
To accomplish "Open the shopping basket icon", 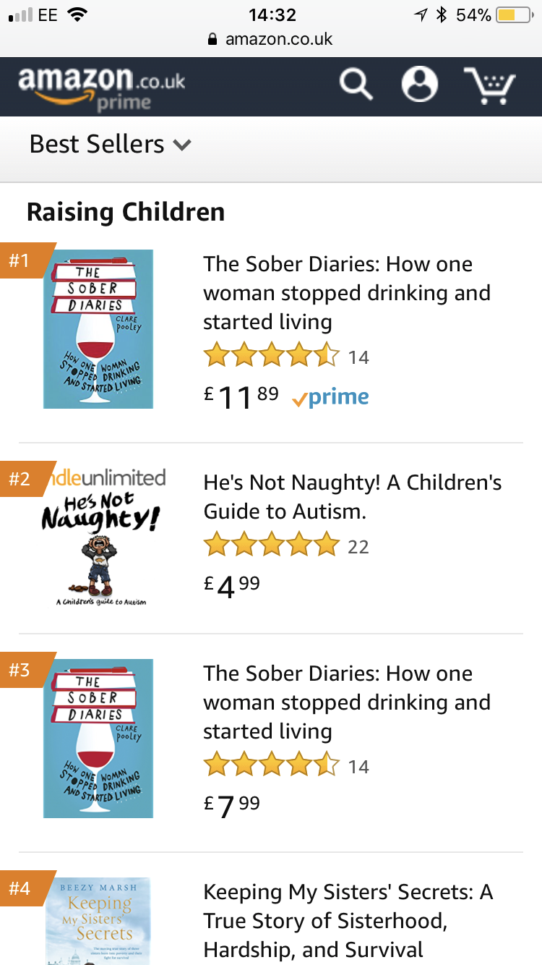I will pos(489,85).
